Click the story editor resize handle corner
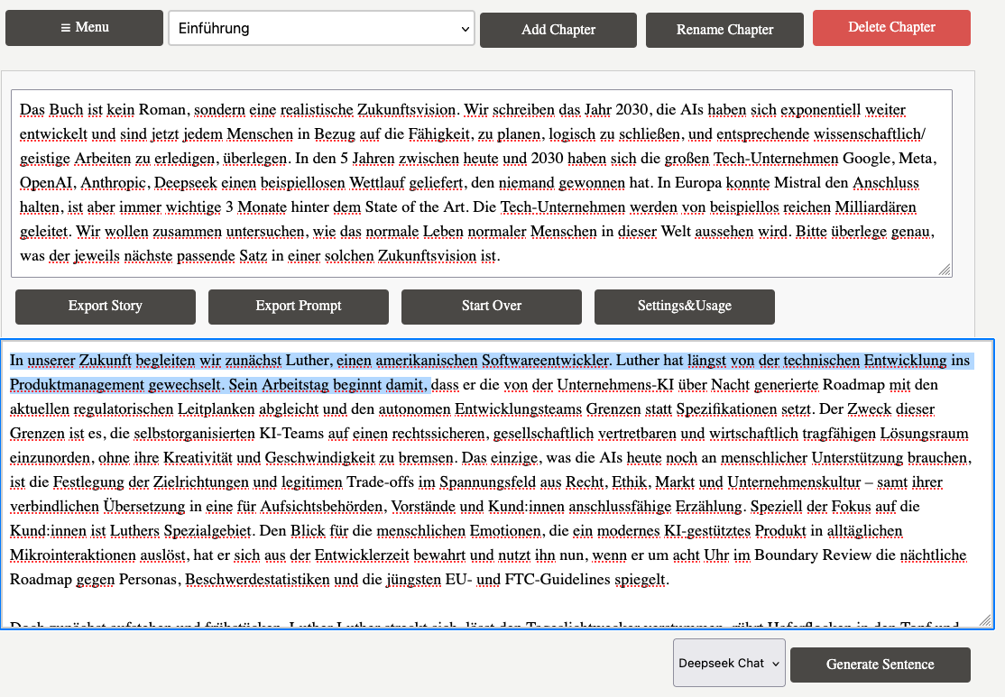The height and width of the screenshot is (697, 1005). point(985,620)
